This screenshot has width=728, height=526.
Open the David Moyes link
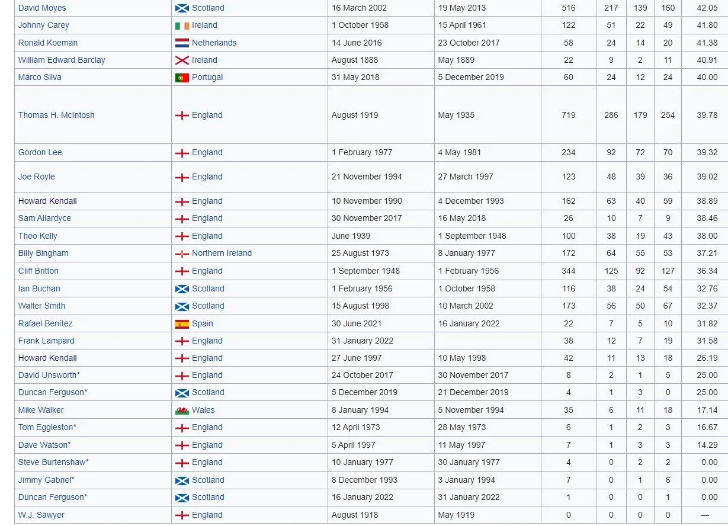[x=42, y=8]
